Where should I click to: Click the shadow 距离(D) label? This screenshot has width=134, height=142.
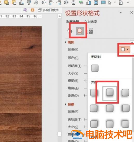coord(73,96)
